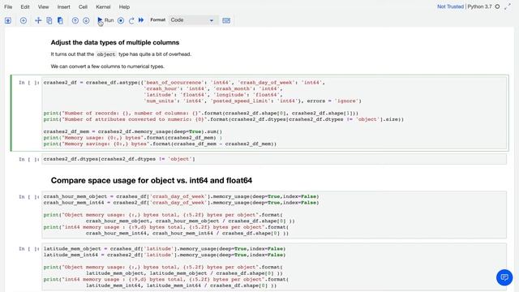Click the In [ ] prompt of crash_hour cell
Viewport: 519px width, 292px height.
(x=29, y=196)
